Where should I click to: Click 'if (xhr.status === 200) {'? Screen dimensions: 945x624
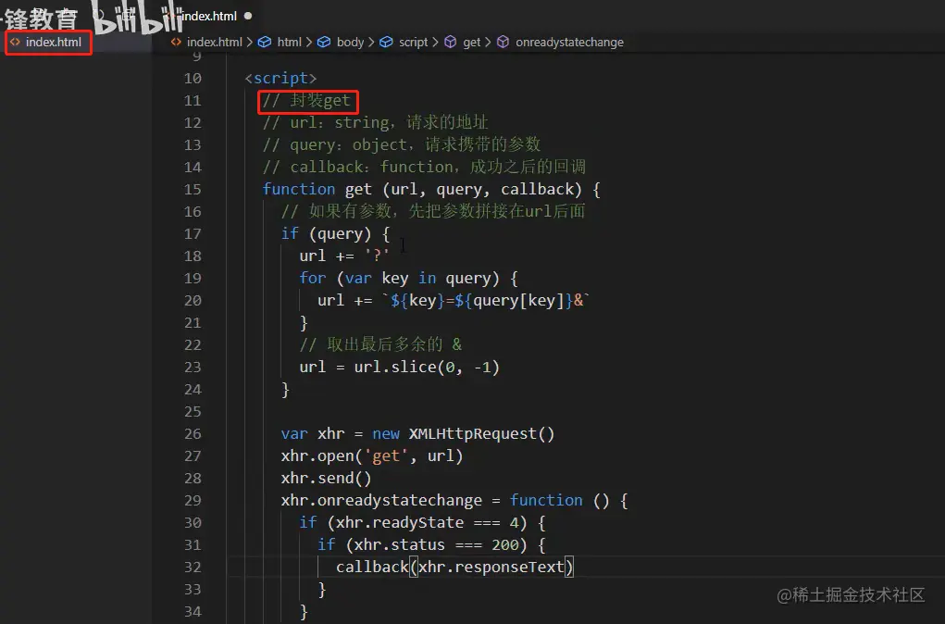coord(431,545)
